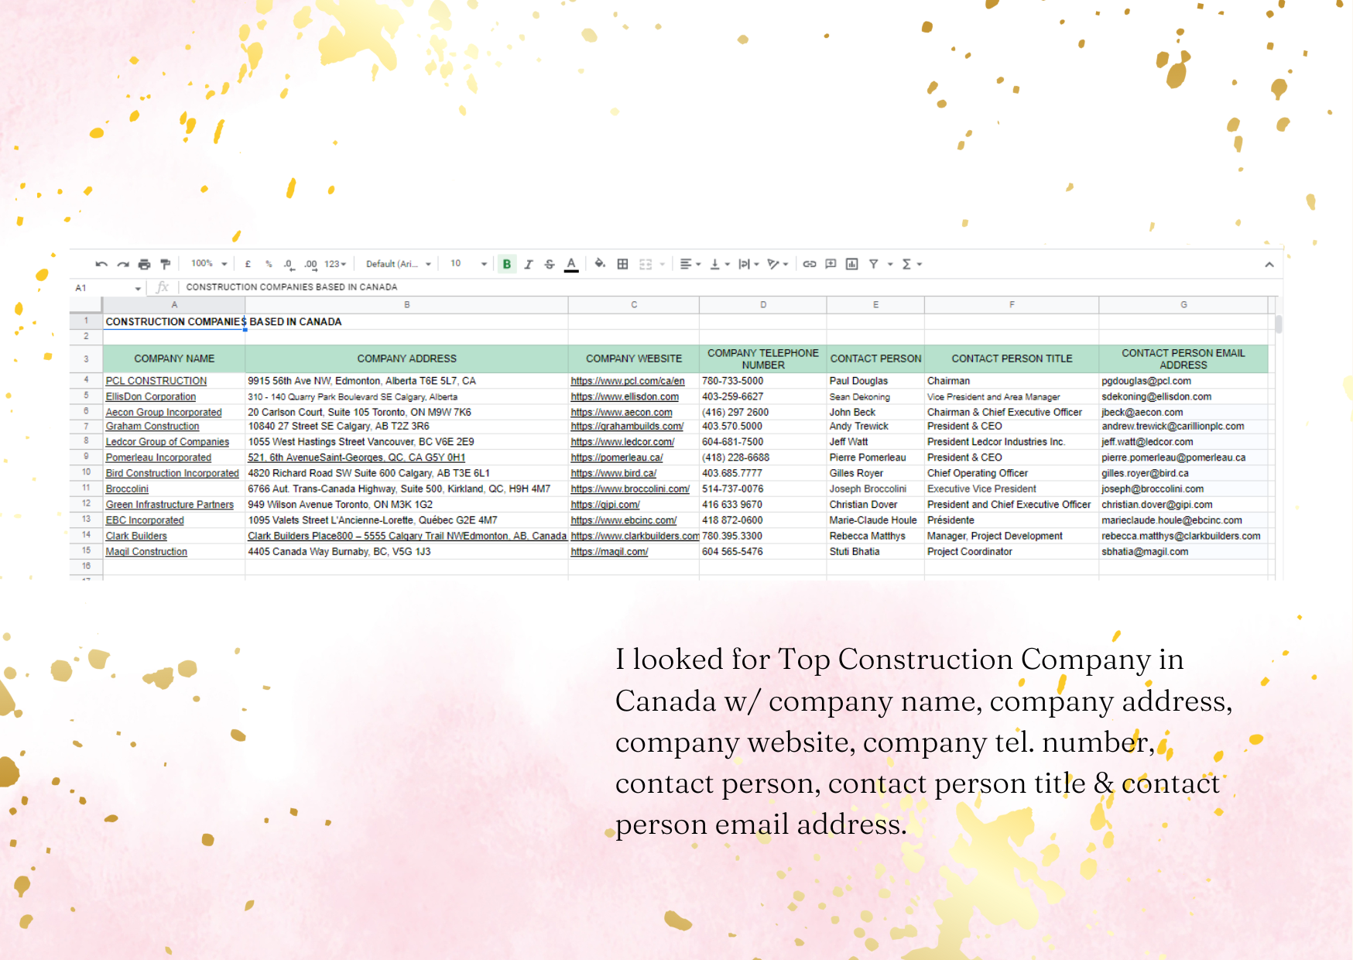Open the borders menu
The height and width of the screenshot is (960, 1353).
click(622, 264)
